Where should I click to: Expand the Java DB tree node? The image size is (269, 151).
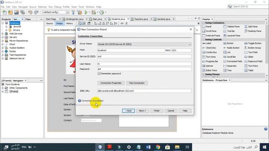click(6, 27)
